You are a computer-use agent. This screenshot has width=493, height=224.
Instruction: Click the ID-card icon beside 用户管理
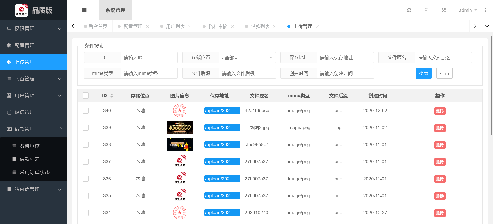pyautogui.click(x=9, y=95)
